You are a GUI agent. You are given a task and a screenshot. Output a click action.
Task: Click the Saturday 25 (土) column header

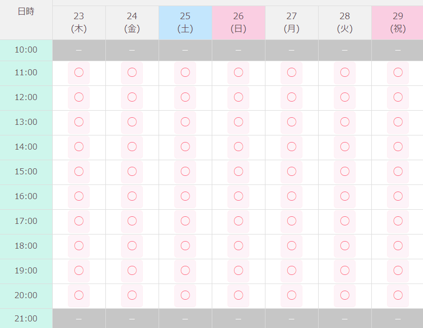click(185, 23)
